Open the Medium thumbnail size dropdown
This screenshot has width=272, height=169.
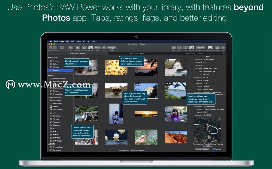coord(200,48)
